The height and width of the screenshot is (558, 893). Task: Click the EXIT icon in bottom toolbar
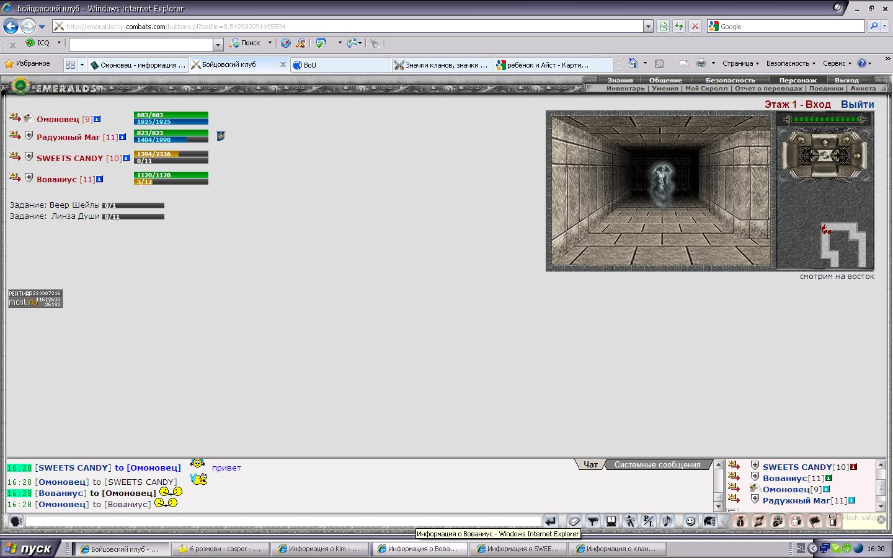pos(833,521)
